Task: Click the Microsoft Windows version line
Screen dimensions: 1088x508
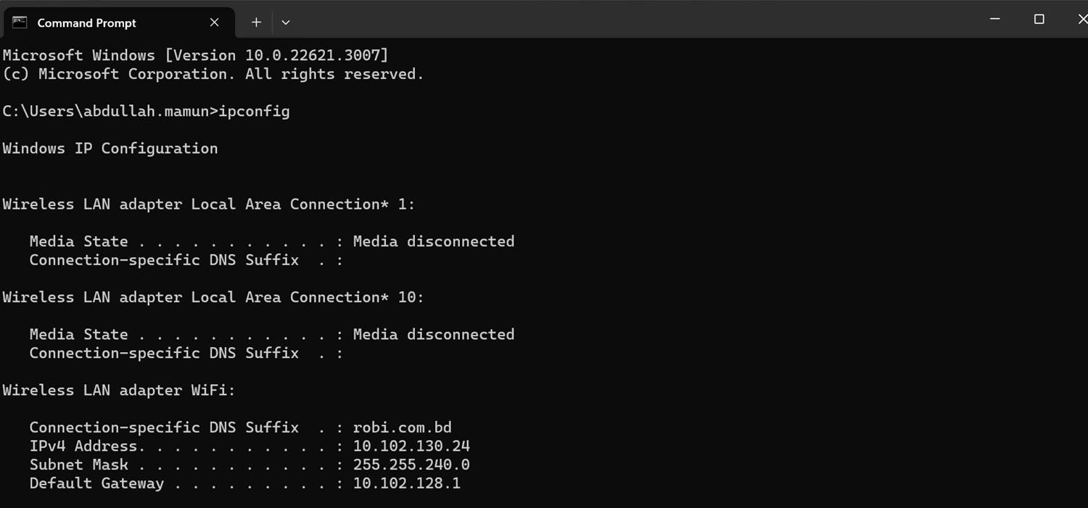Action: pyautogui.click(x=195, y=56)
